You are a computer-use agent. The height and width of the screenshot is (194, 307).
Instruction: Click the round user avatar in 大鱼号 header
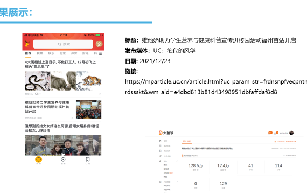click(x=291, y=133)
